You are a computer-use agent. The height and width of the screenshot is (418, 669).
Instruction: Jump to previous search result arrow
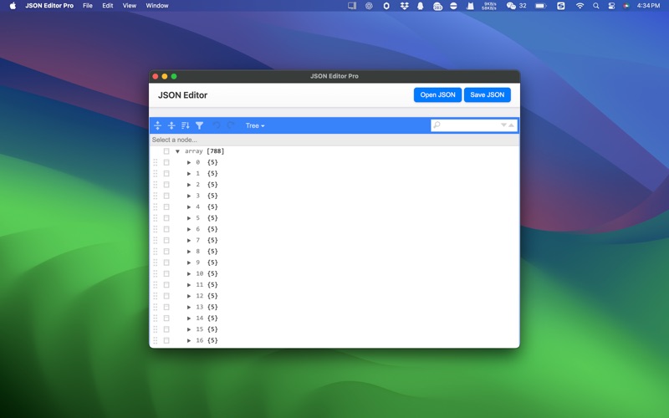(x=512, y=125)
